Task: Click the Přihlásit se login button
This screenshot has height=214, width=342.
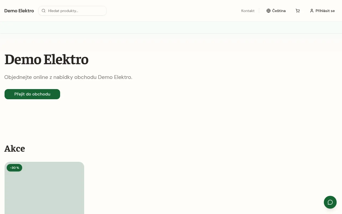Action: (x=322, y=11)
